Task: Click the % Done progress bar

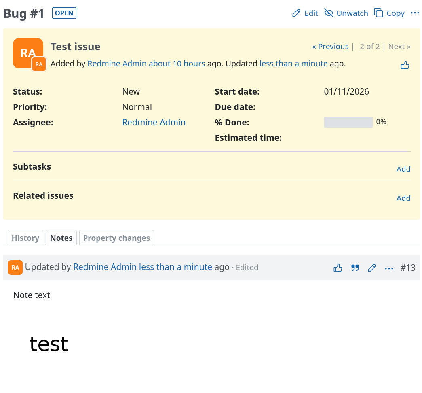Action: pos(348,122)
